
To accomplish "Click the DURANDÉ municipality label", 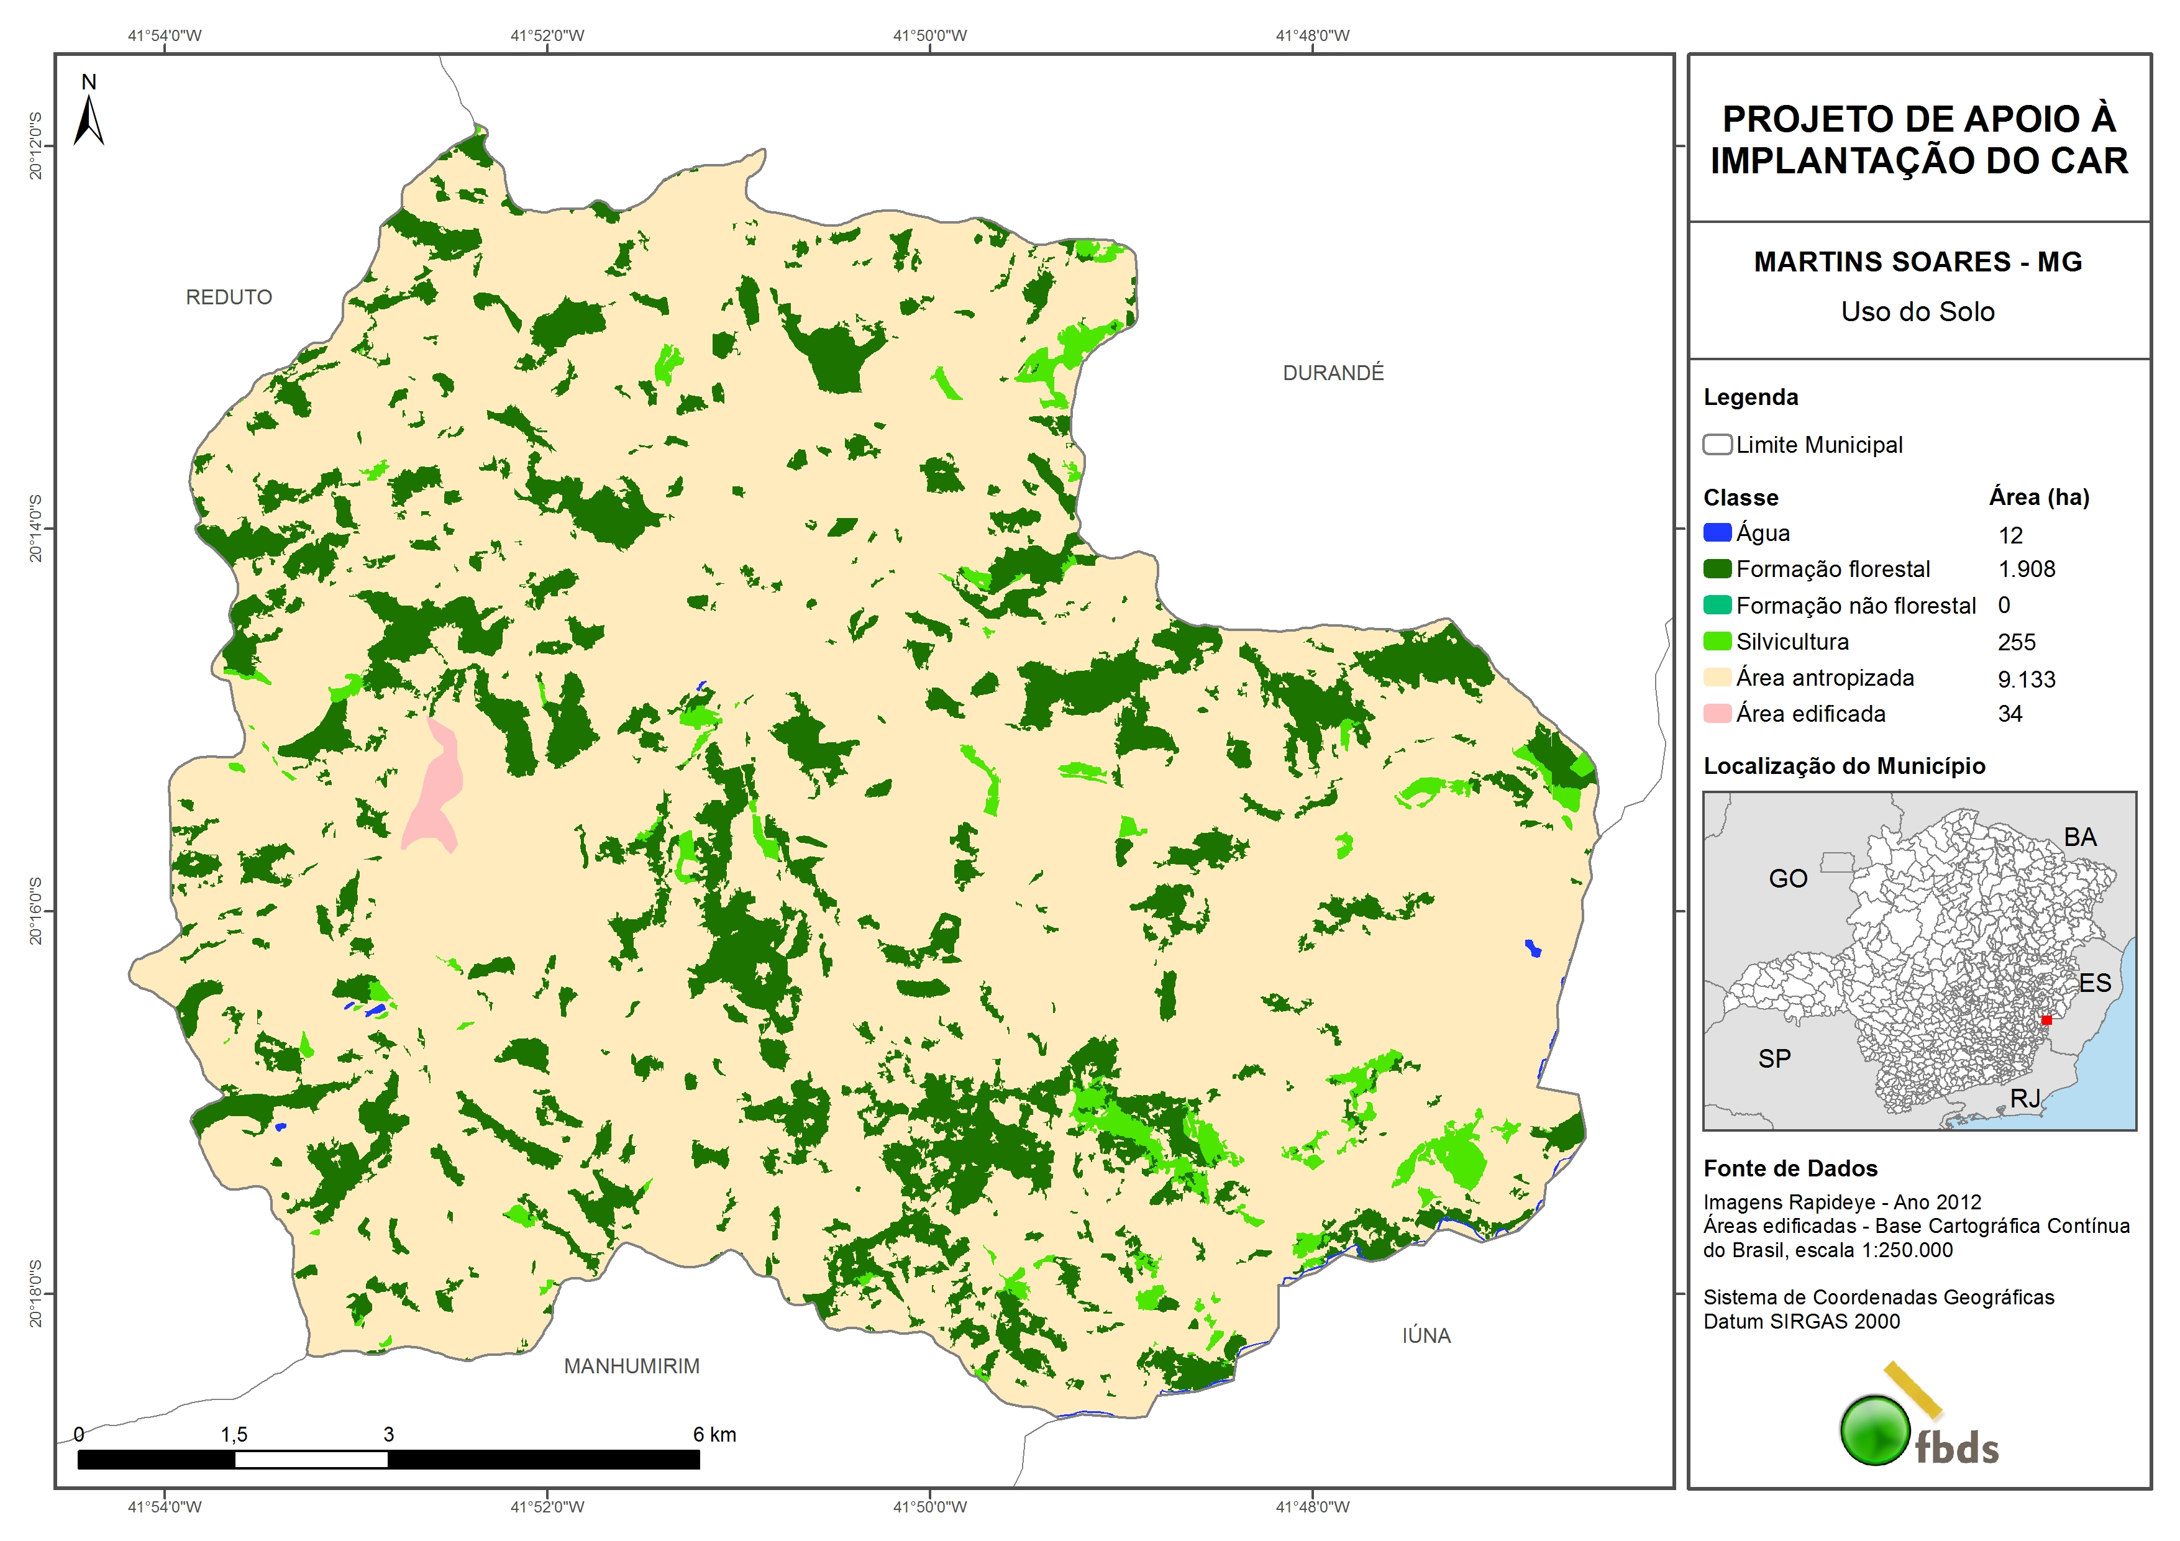I will click(x=1333, y=373).
